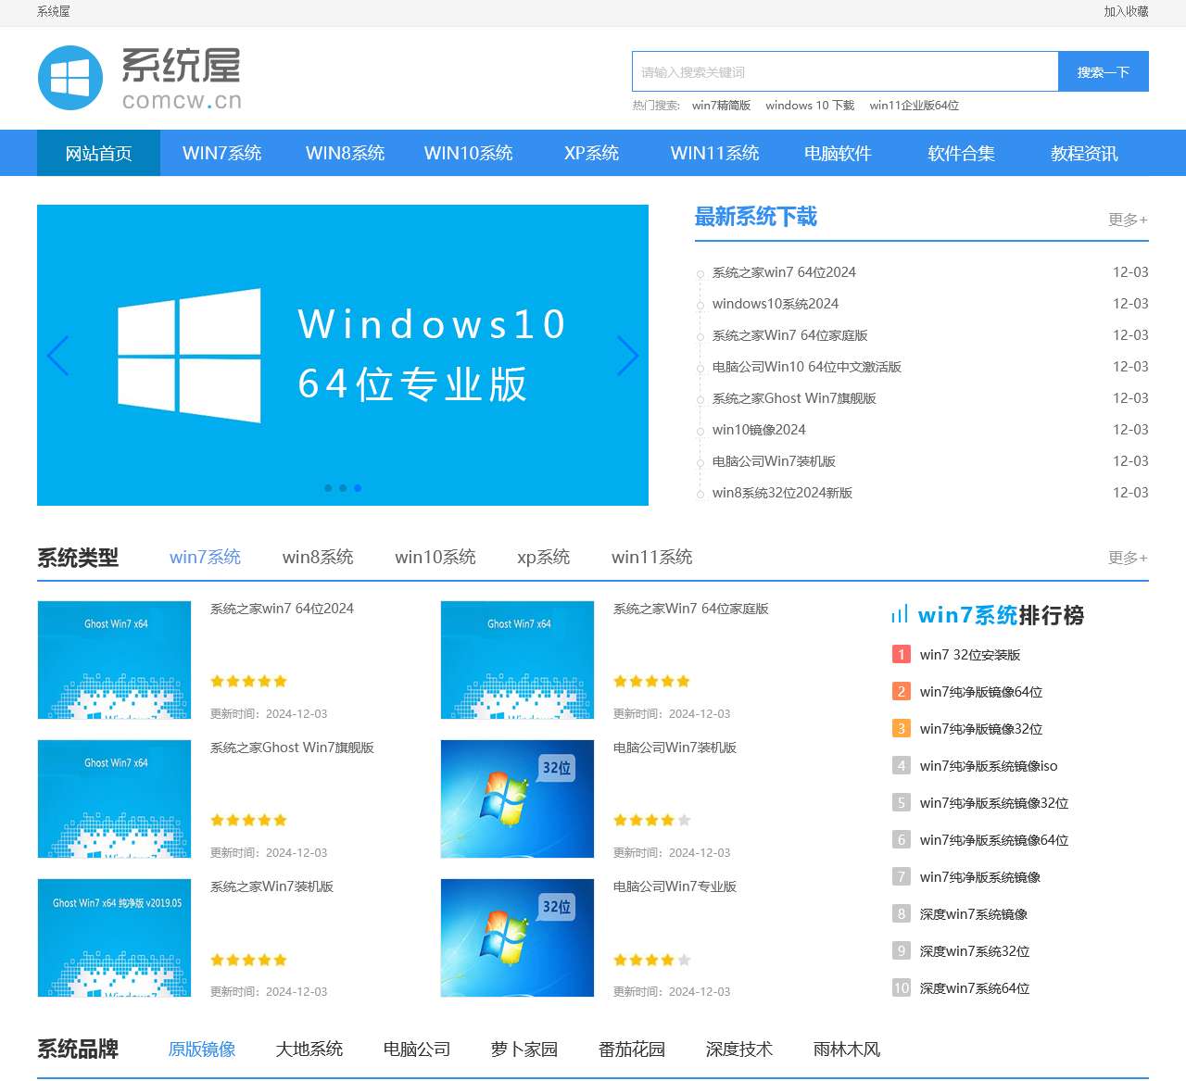Open the 电脑软件 navigation menu item
Viewport: 1186px width, 1081px height.
pos(838,153)
